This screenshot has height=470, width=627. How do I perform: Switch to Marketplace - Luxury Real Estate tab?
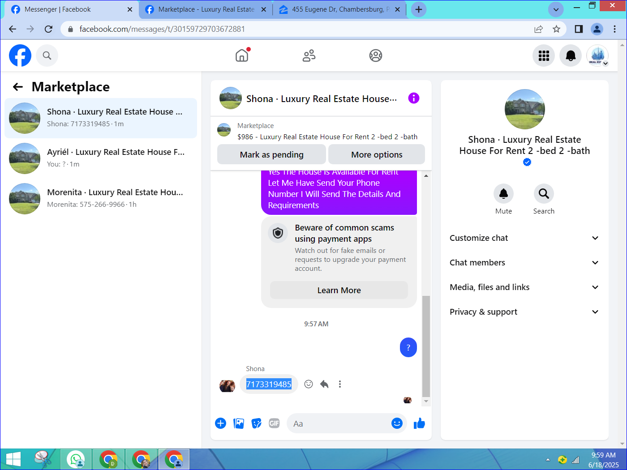pos(206,9)
